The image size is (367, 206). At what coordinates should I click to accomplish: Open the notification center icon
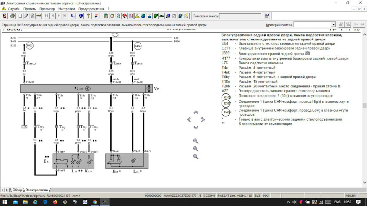click(358, 202)
